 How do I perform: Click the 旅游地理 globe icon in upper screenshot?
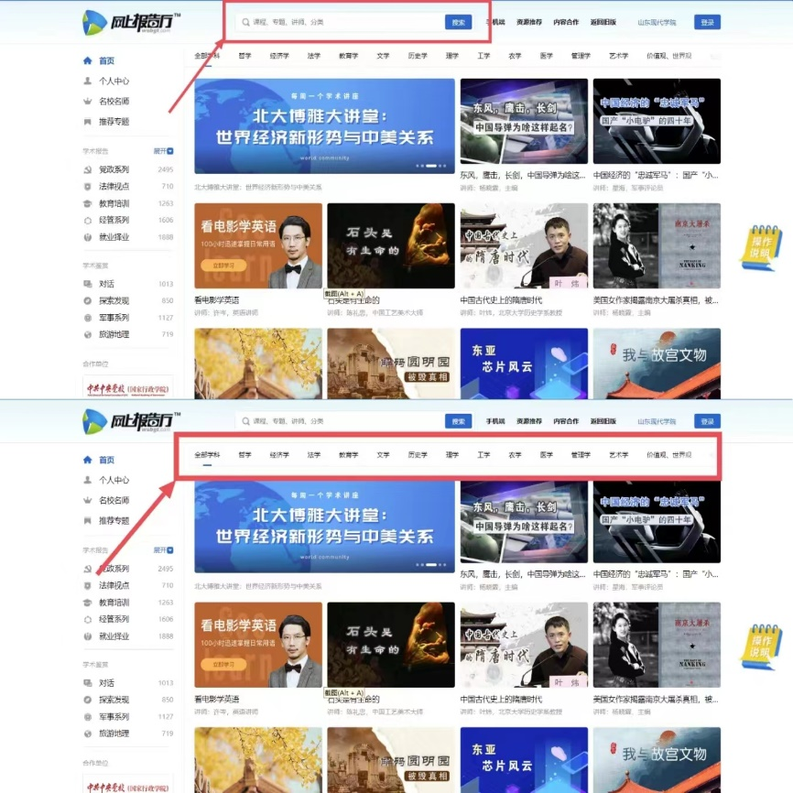coord(88,334)
